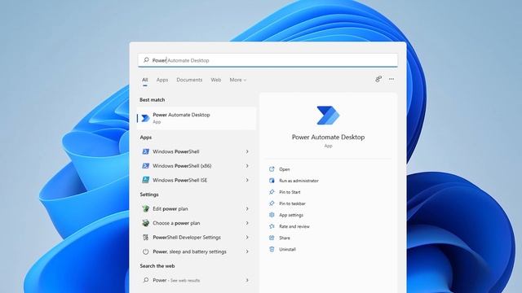Click the Rate and review star icon
The width and height of the screenshot is (522, 293).
coord(272,226)
